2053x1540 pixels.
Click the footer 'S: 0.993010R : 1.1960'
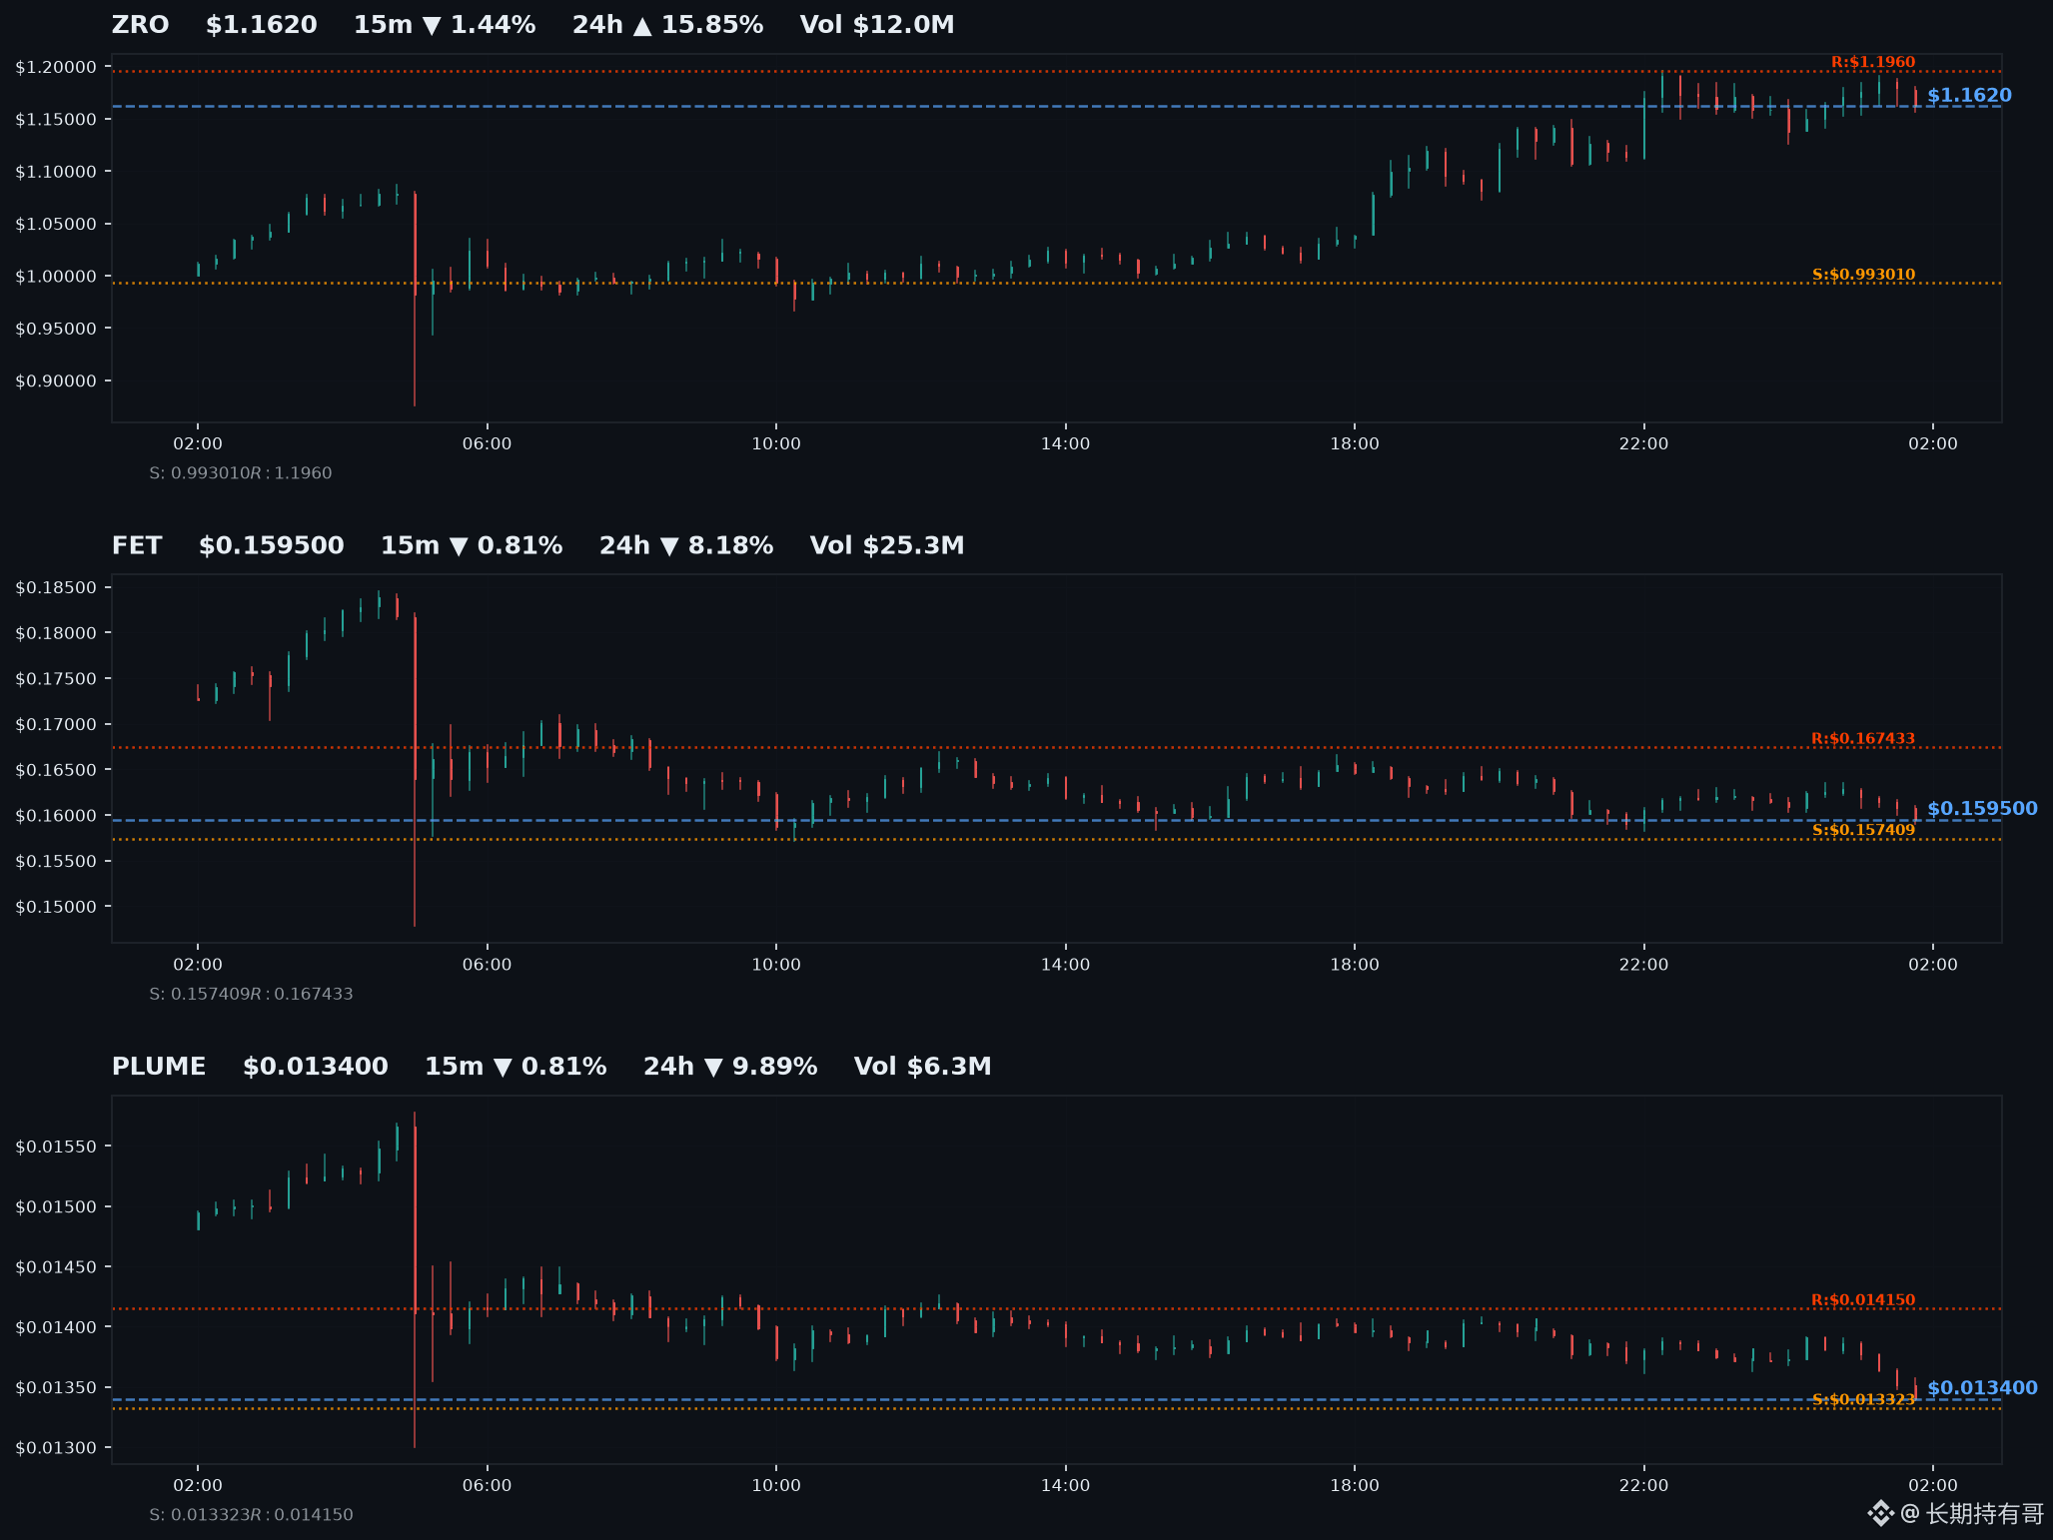click(x=241, y=473)
